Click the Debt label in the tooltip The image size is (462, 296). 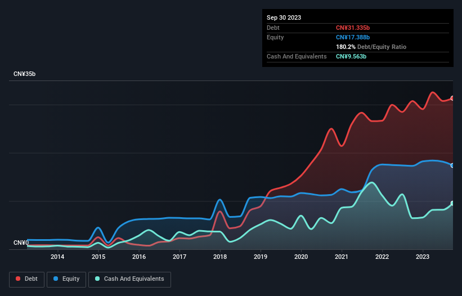[273, 28]
